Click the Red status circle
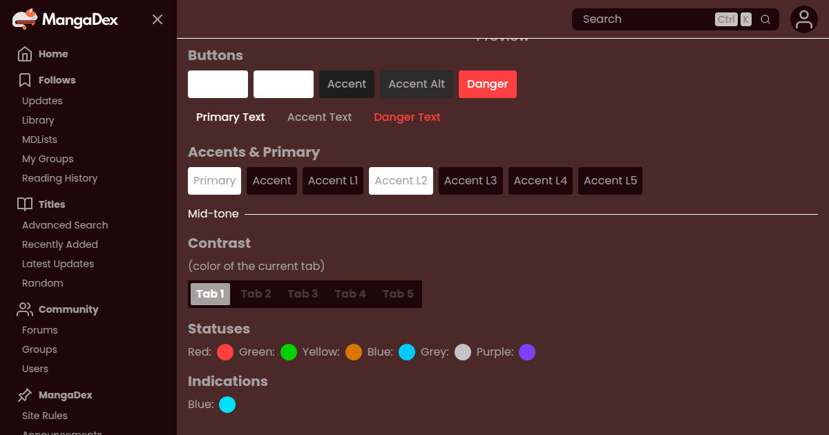This screenshot has width=829, height=435. coord(225,352)
